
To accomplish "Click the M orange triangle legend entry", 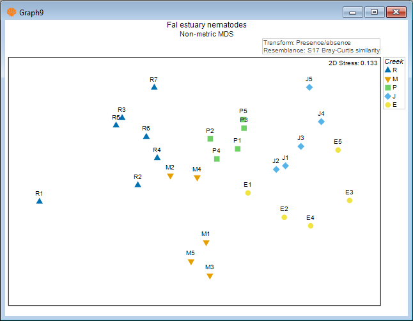I will coord(391,79).
